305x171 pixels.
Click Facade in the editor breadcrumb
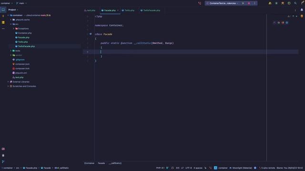tap(101, 163)
